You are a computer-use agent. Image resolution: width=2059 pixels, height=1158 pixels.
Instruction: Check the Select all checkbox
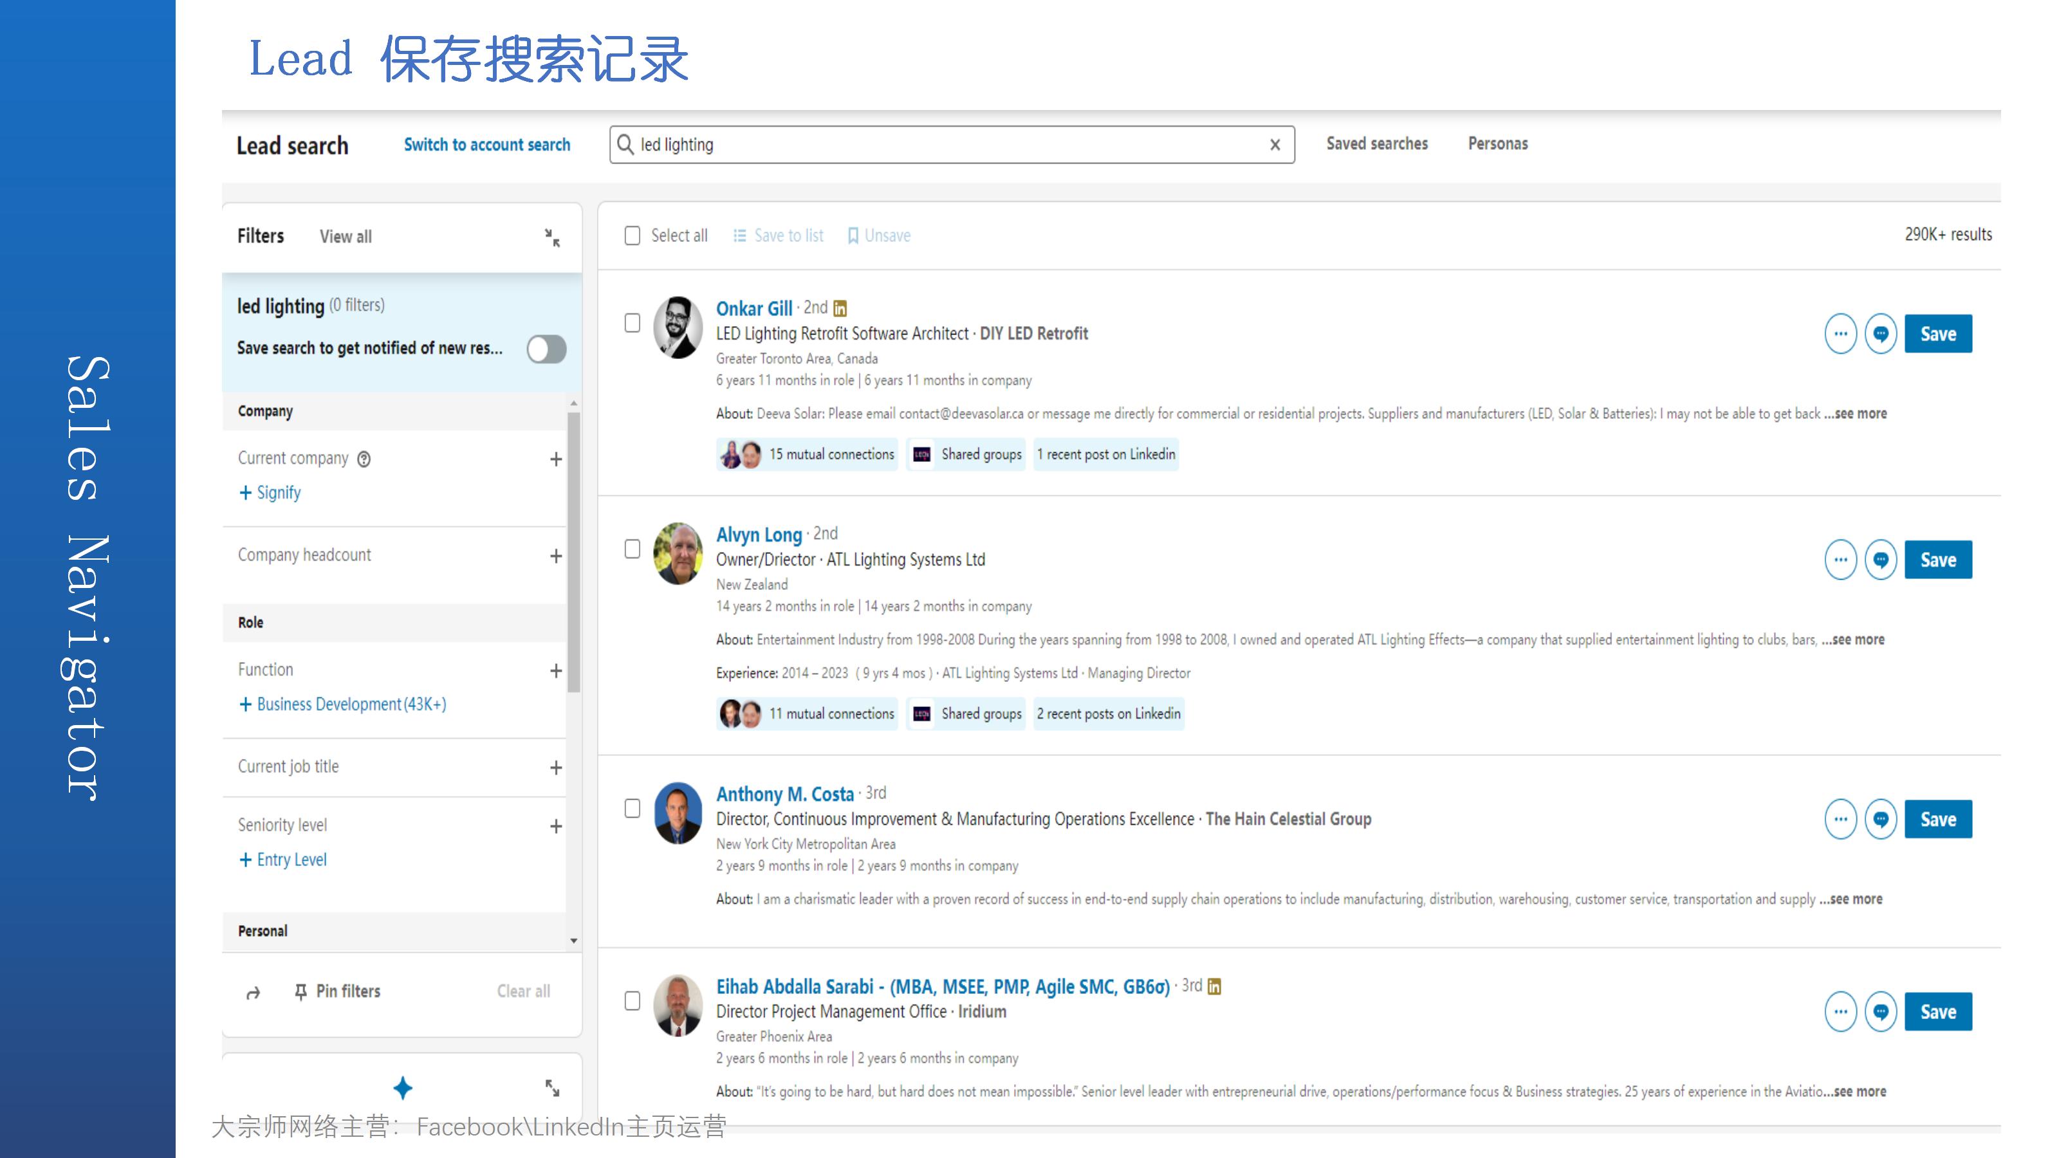coord(632,235)
